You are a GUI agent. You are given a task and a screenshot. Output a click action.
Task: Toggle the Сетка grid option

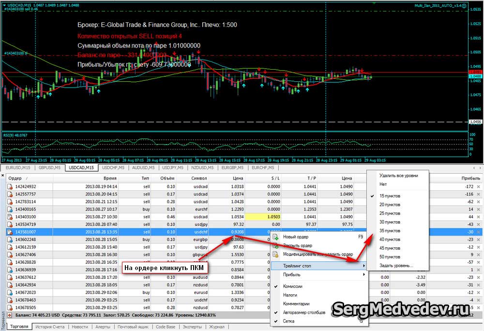coord(288,321)
